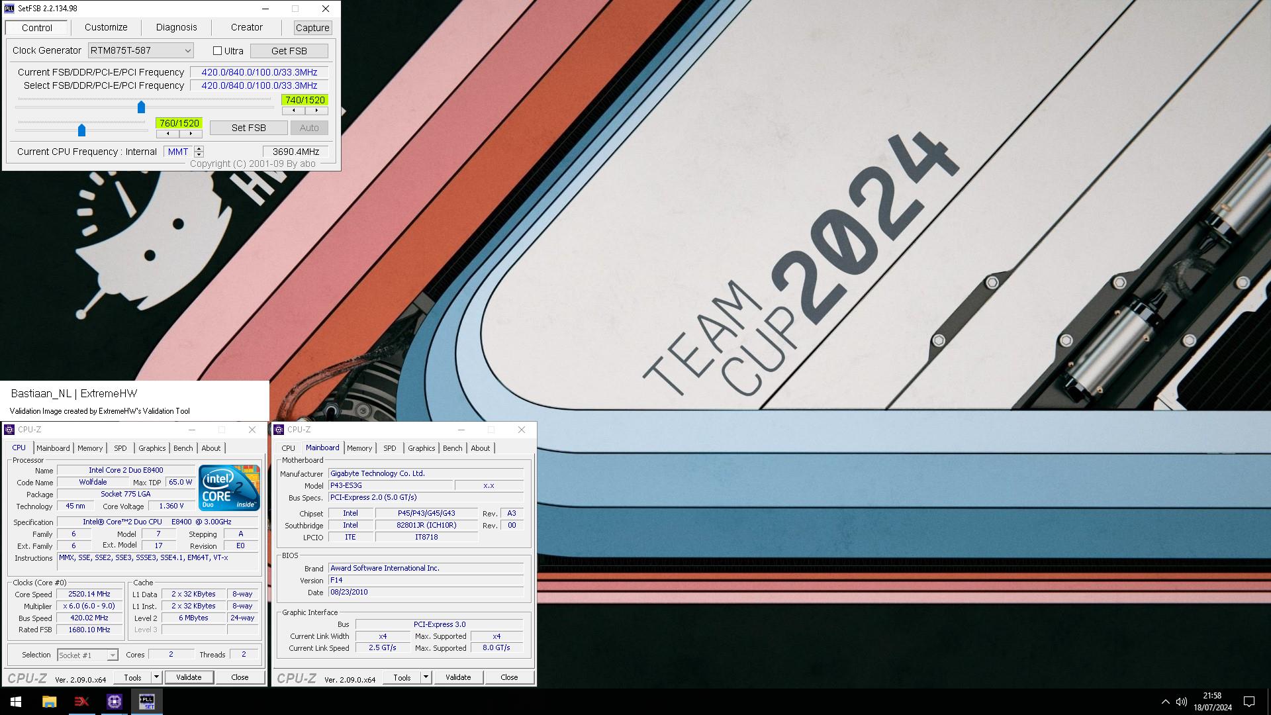Open Memory tab in left CPU-Z
1271x715 pixels.
click(90, 448)
